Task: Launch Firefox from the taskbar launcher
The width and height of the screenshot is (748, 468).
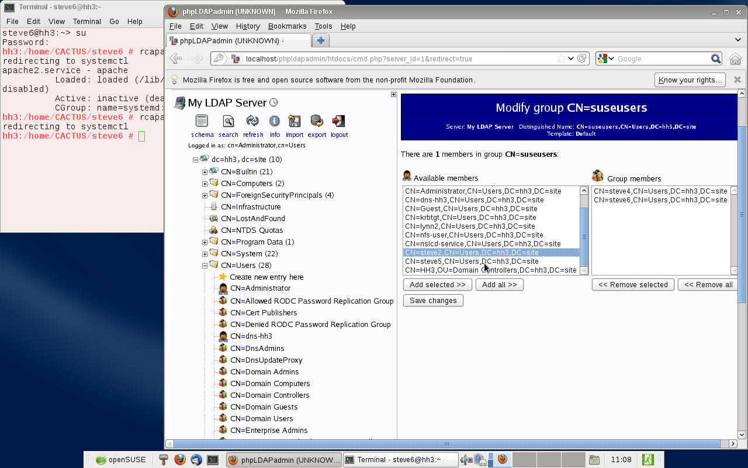Action: (180, 460)
